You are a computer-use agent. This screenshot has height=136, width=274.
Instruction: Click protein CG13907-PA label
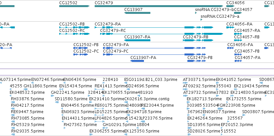point(143,57)
